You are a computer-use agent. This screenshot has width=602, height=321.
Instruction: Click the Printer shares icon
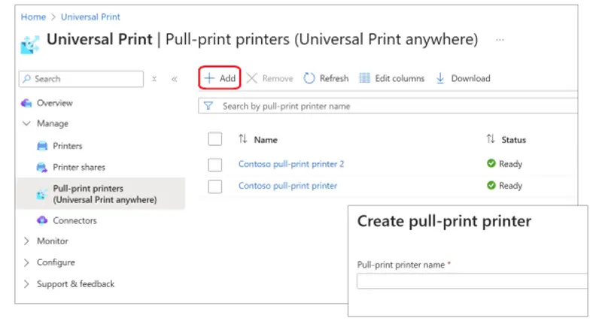[x=42, y=168]
